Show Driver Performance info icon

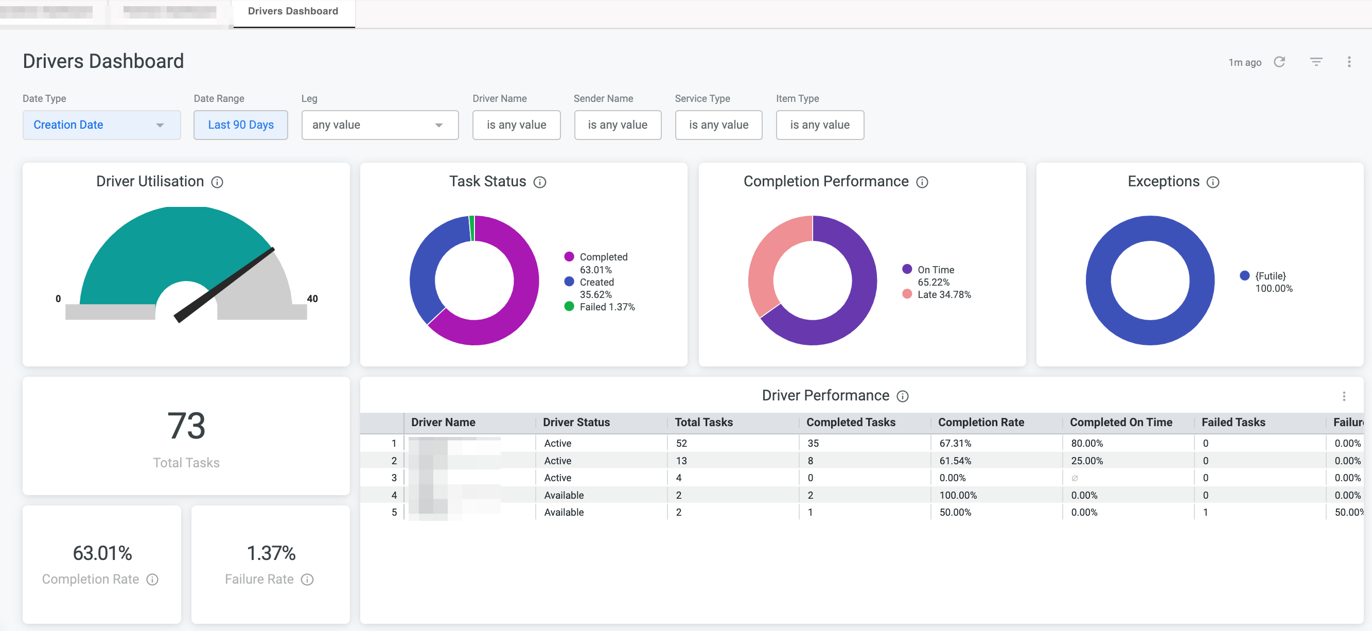[902, 396]
